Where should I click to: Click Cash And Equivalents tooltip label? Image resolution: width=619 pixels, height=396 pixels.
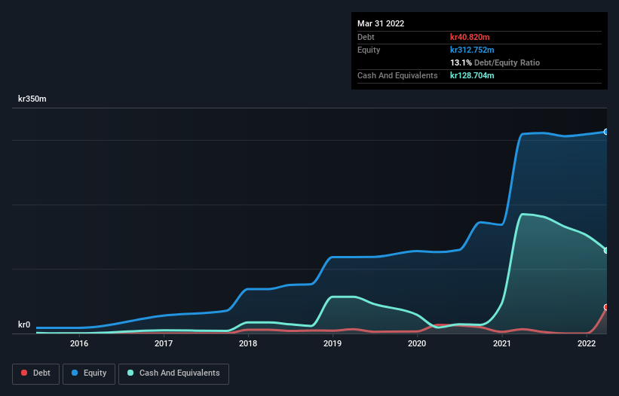coord(397,75)
